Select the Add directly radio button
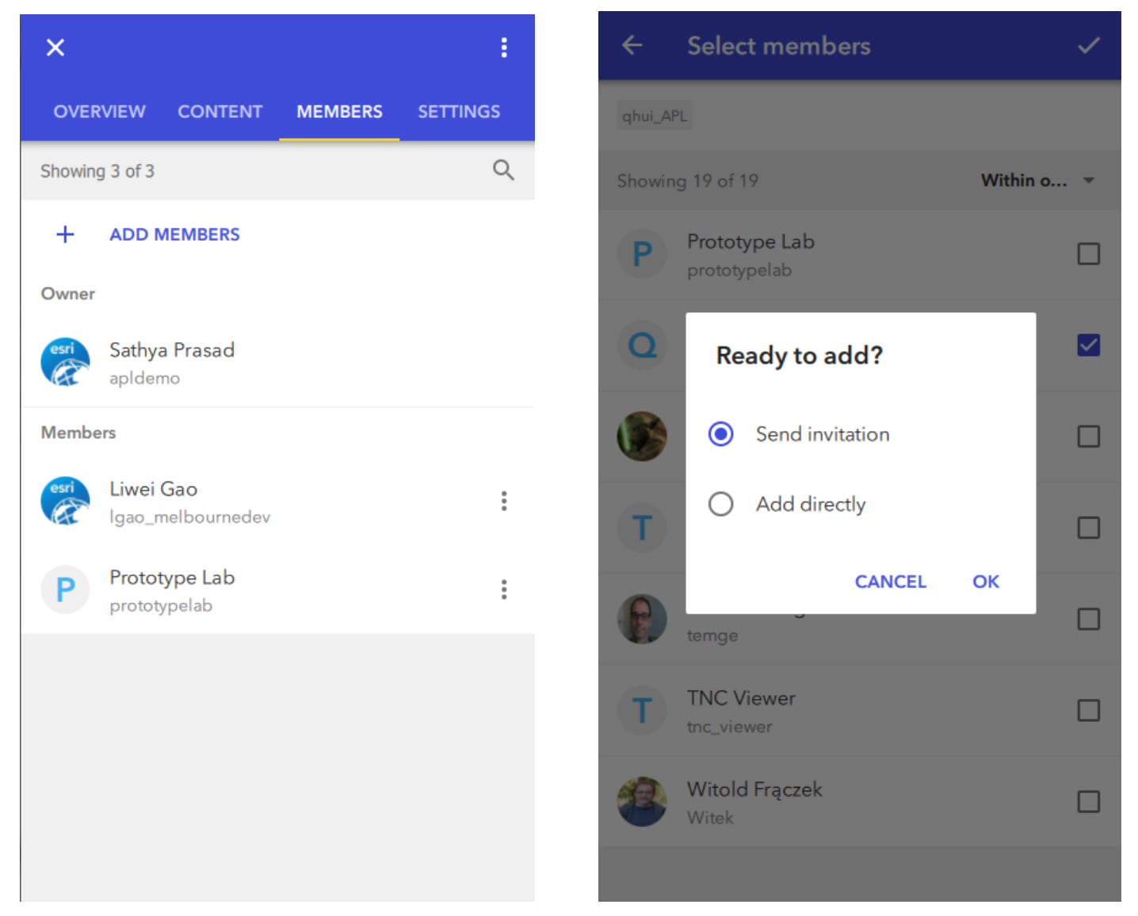This screenshot has width=1138, height=916. pos(720,504)
